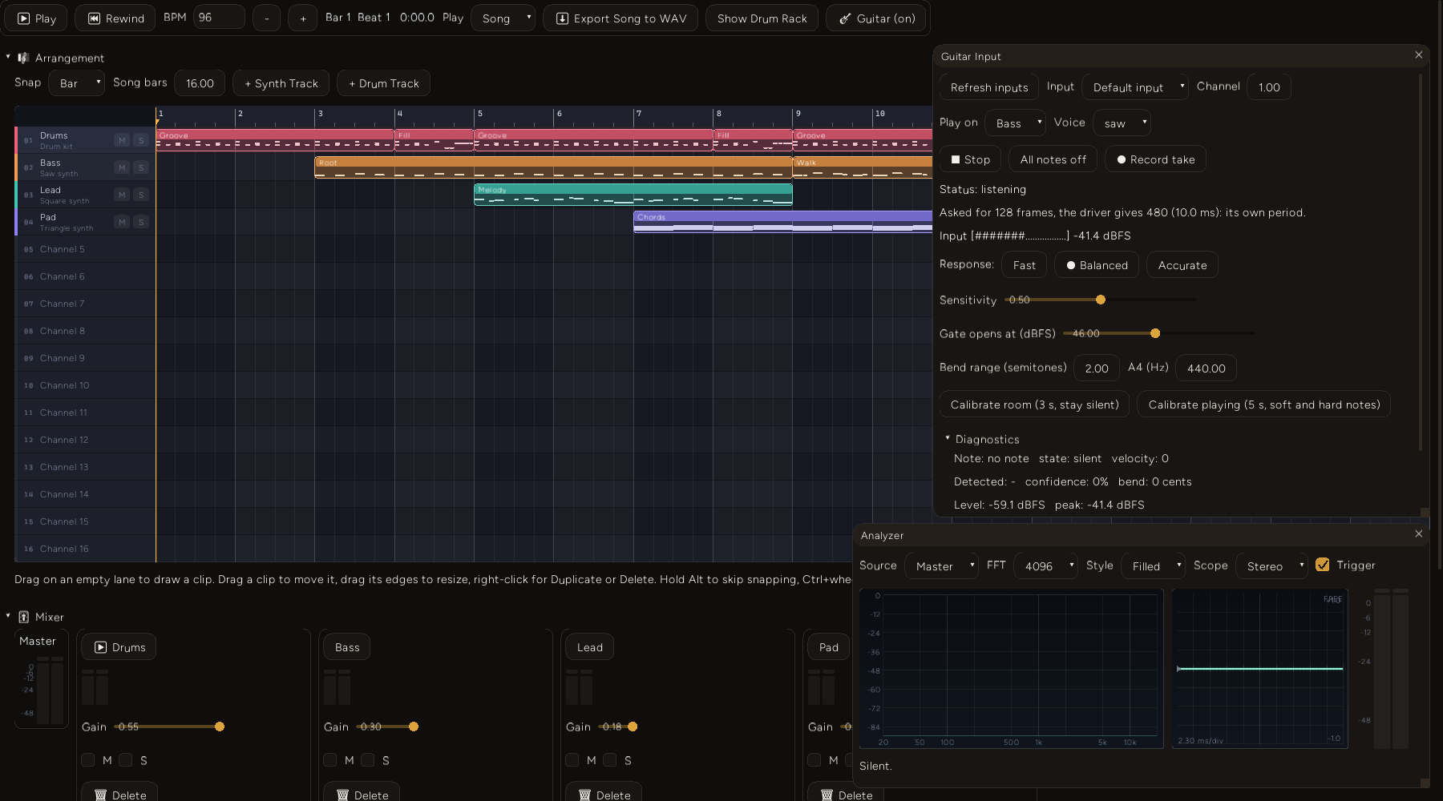Click the Song bars field showing 16.00
This screenshot has height=801, width=1443.
pyautogui.click(x=200, y=83)
